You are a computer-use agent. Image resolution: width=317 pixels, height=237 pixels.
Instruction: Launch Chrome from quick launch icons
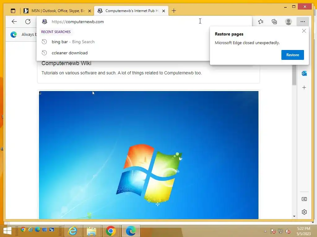point(23,230)
